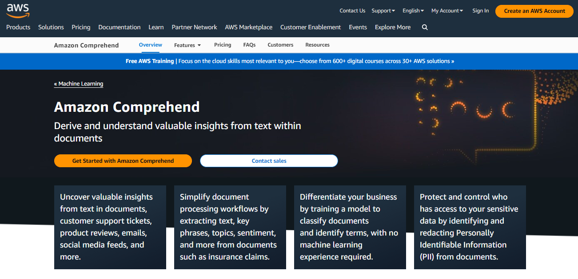Expand the Features dropdown tab
578x279 pixels.
pyautogui.click(x=187, y=45)
